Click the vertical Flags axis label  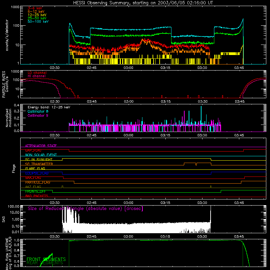[x=13, y=168]
